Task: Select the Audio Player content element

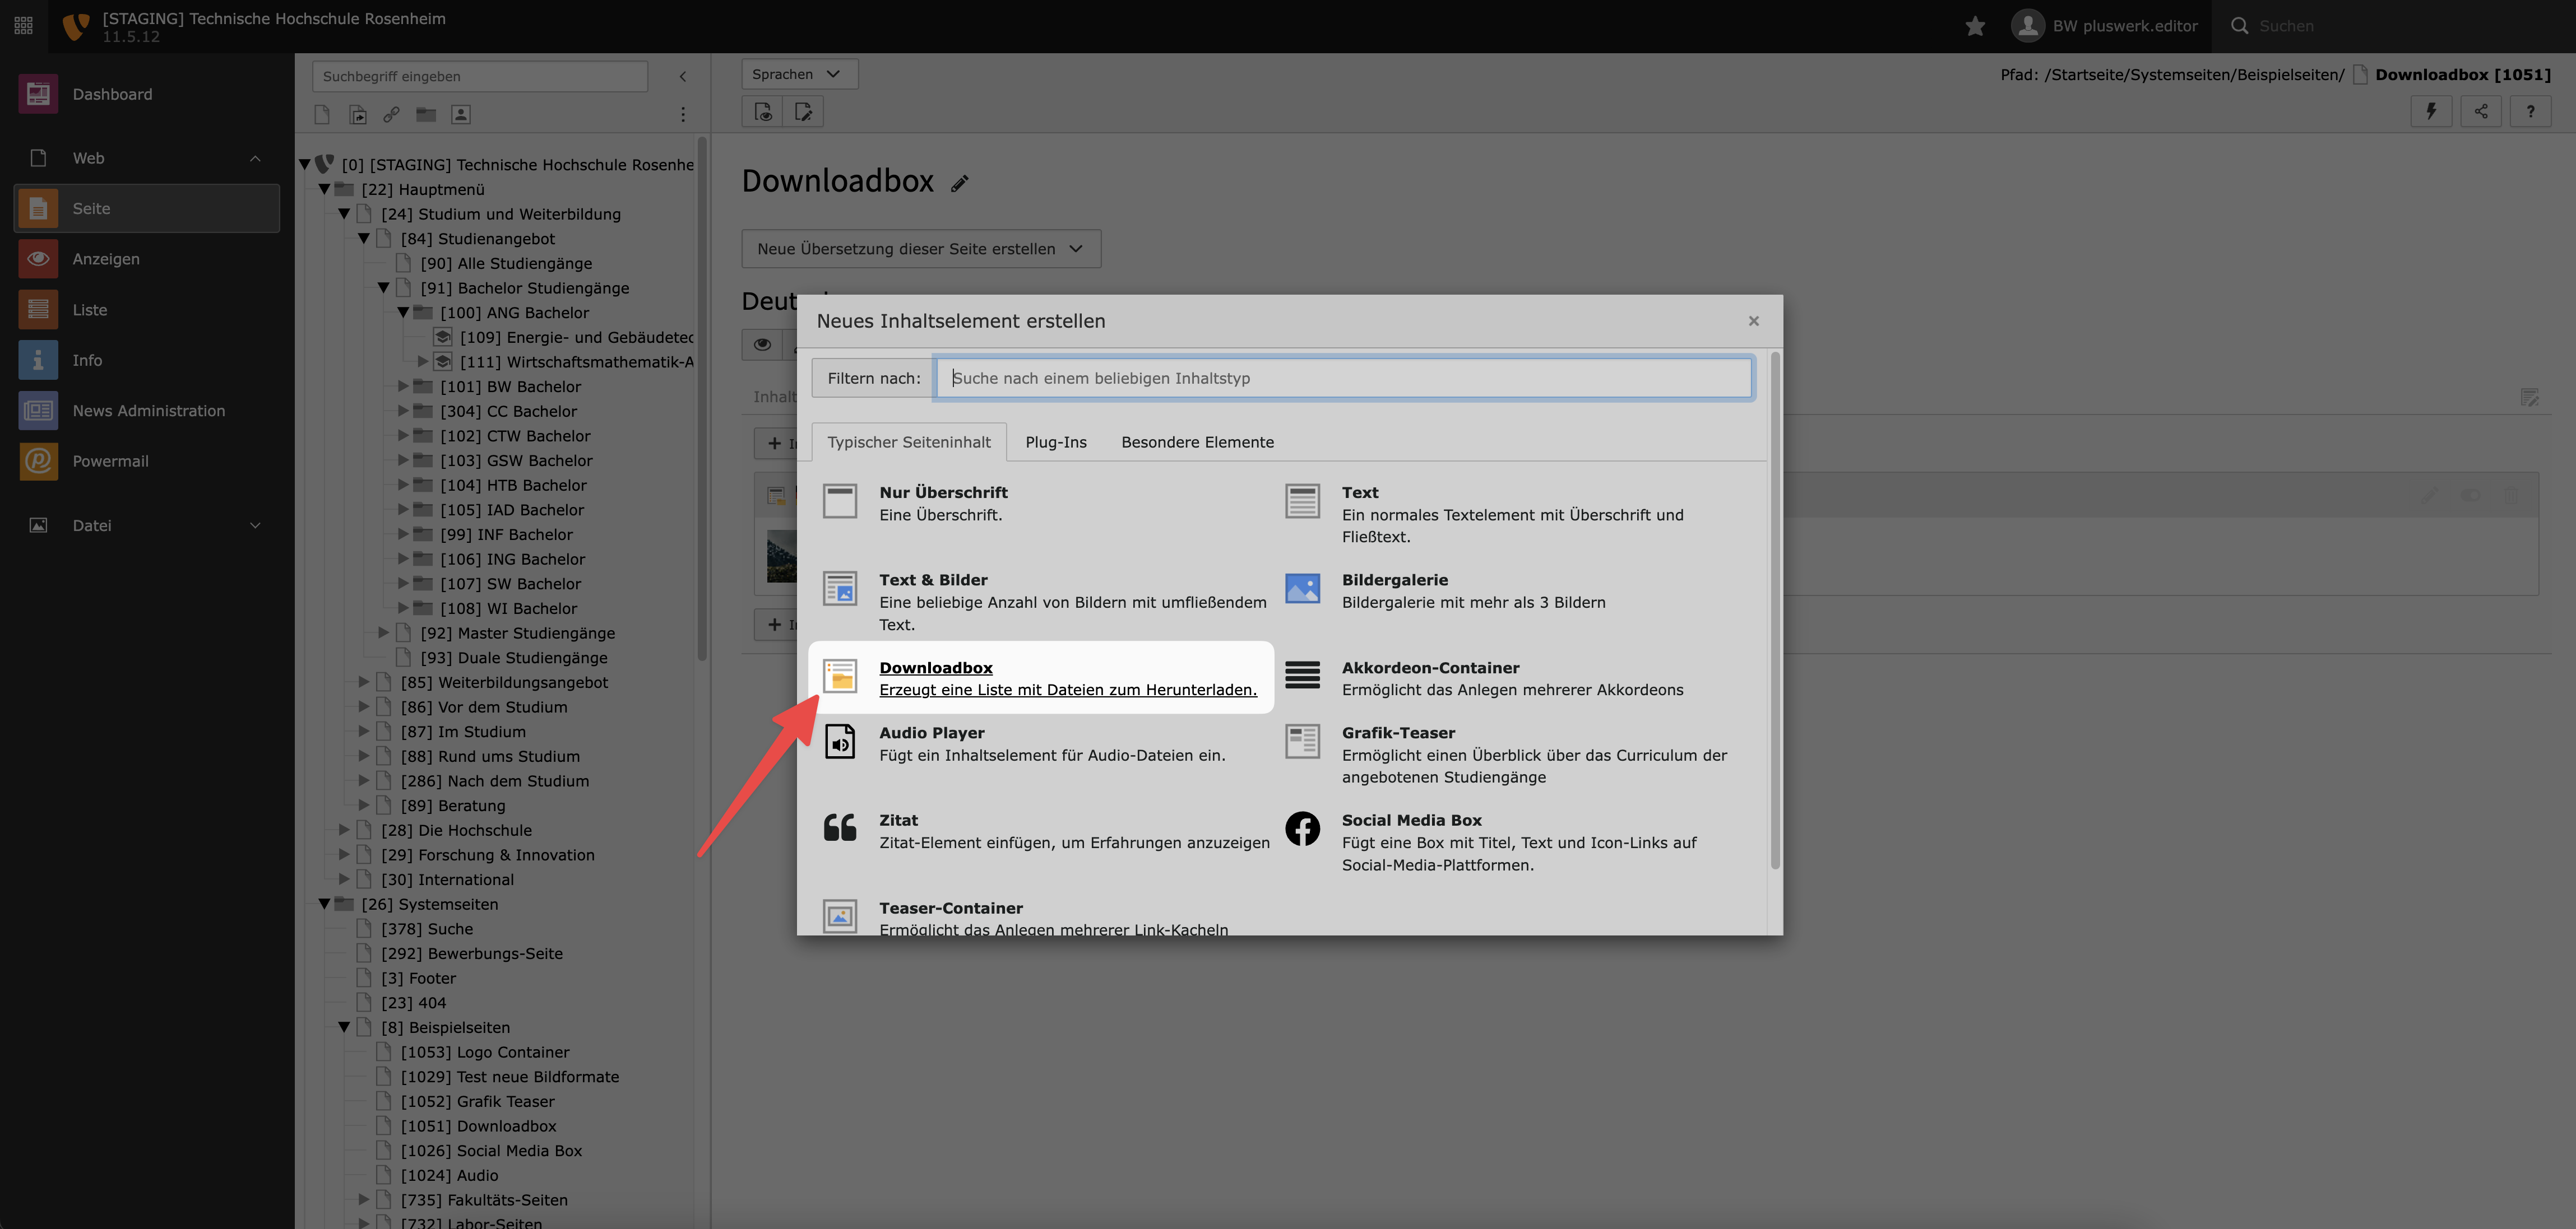Action: (x=931, y=733)
